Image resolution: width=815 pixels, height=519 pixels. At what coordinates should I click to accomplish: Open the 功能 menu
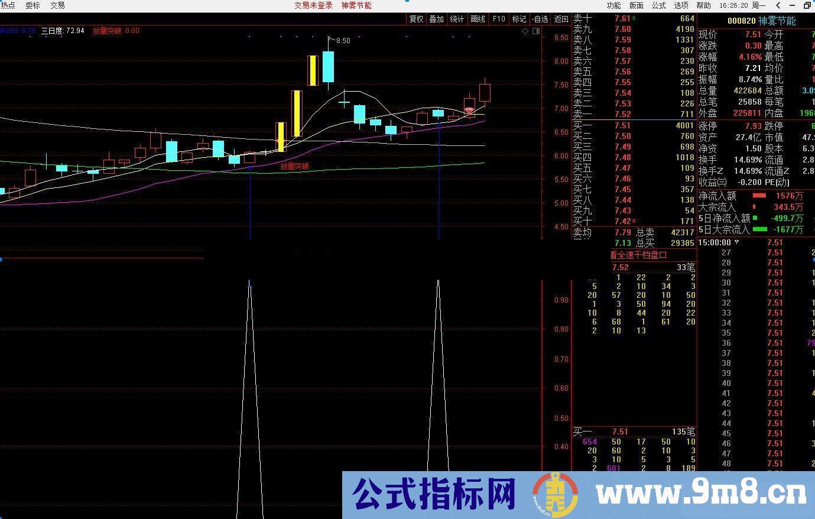pyautogui.click(x=613, y=5)
